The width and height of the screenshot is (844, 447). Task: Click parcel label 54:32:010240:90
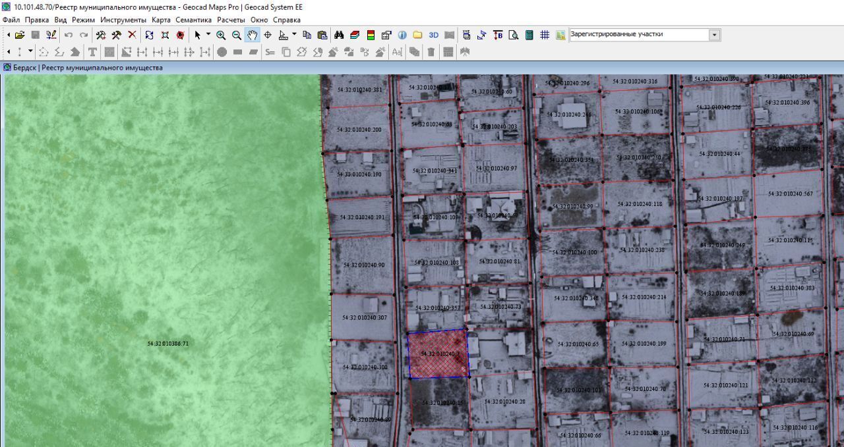(x=364, y=265)
